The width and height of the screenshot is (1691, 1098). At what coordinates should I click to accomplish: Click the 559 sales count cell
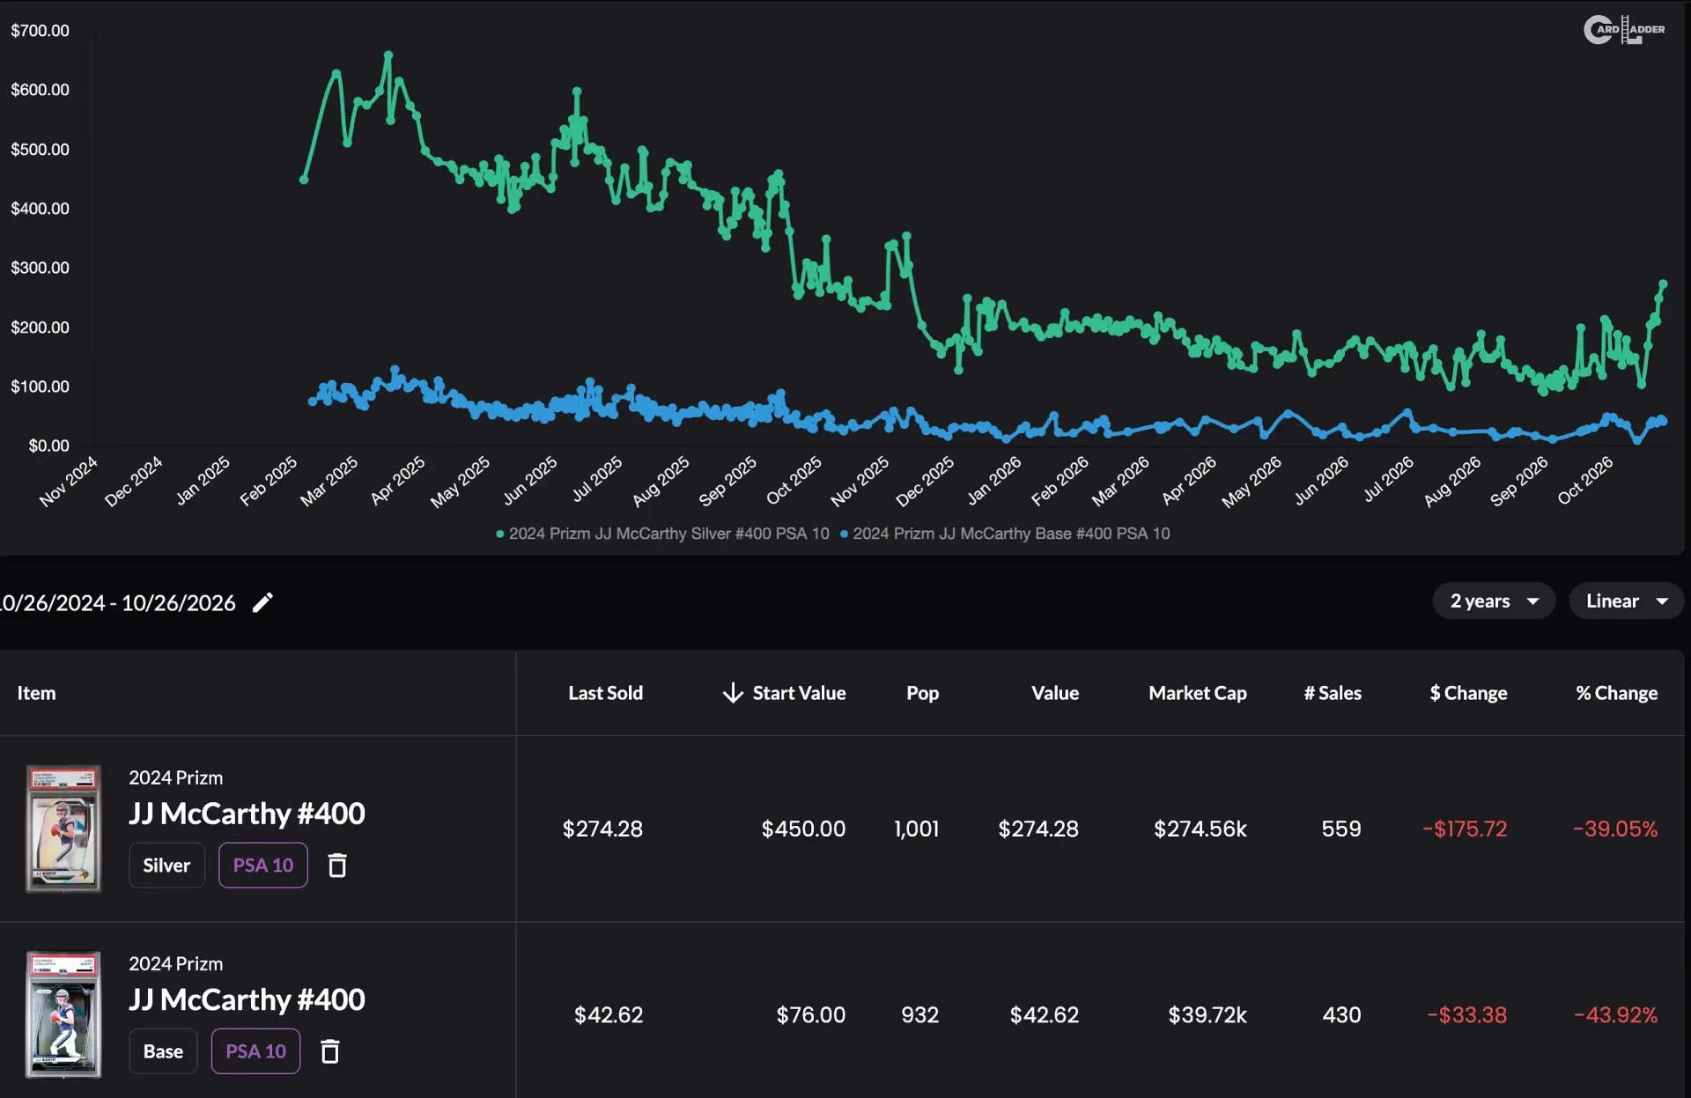point(1341,829)
